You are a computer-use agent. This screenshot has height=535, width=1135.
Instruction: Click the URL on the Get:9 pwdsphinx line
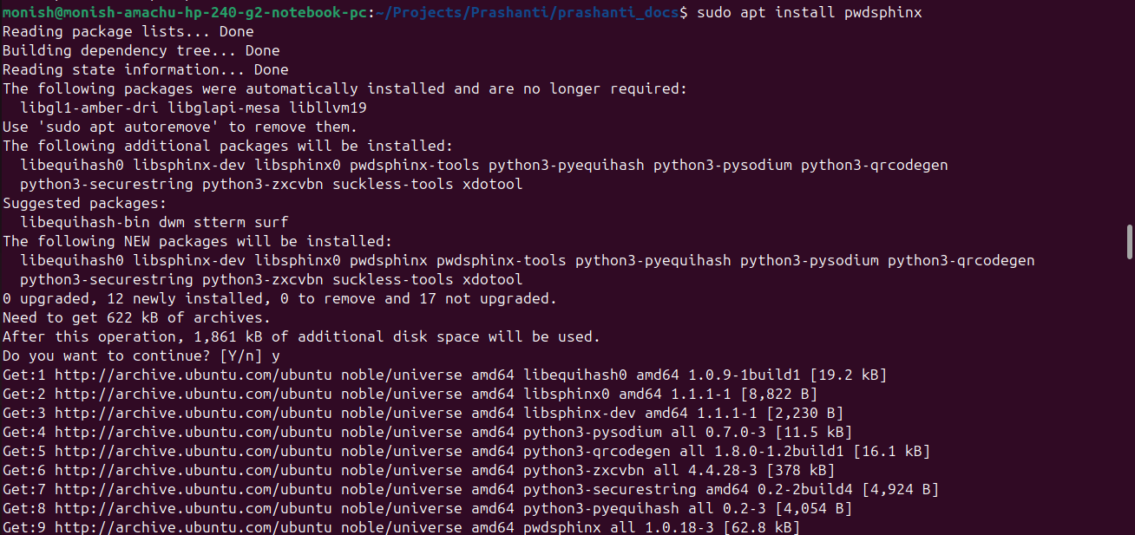point(193,527)
